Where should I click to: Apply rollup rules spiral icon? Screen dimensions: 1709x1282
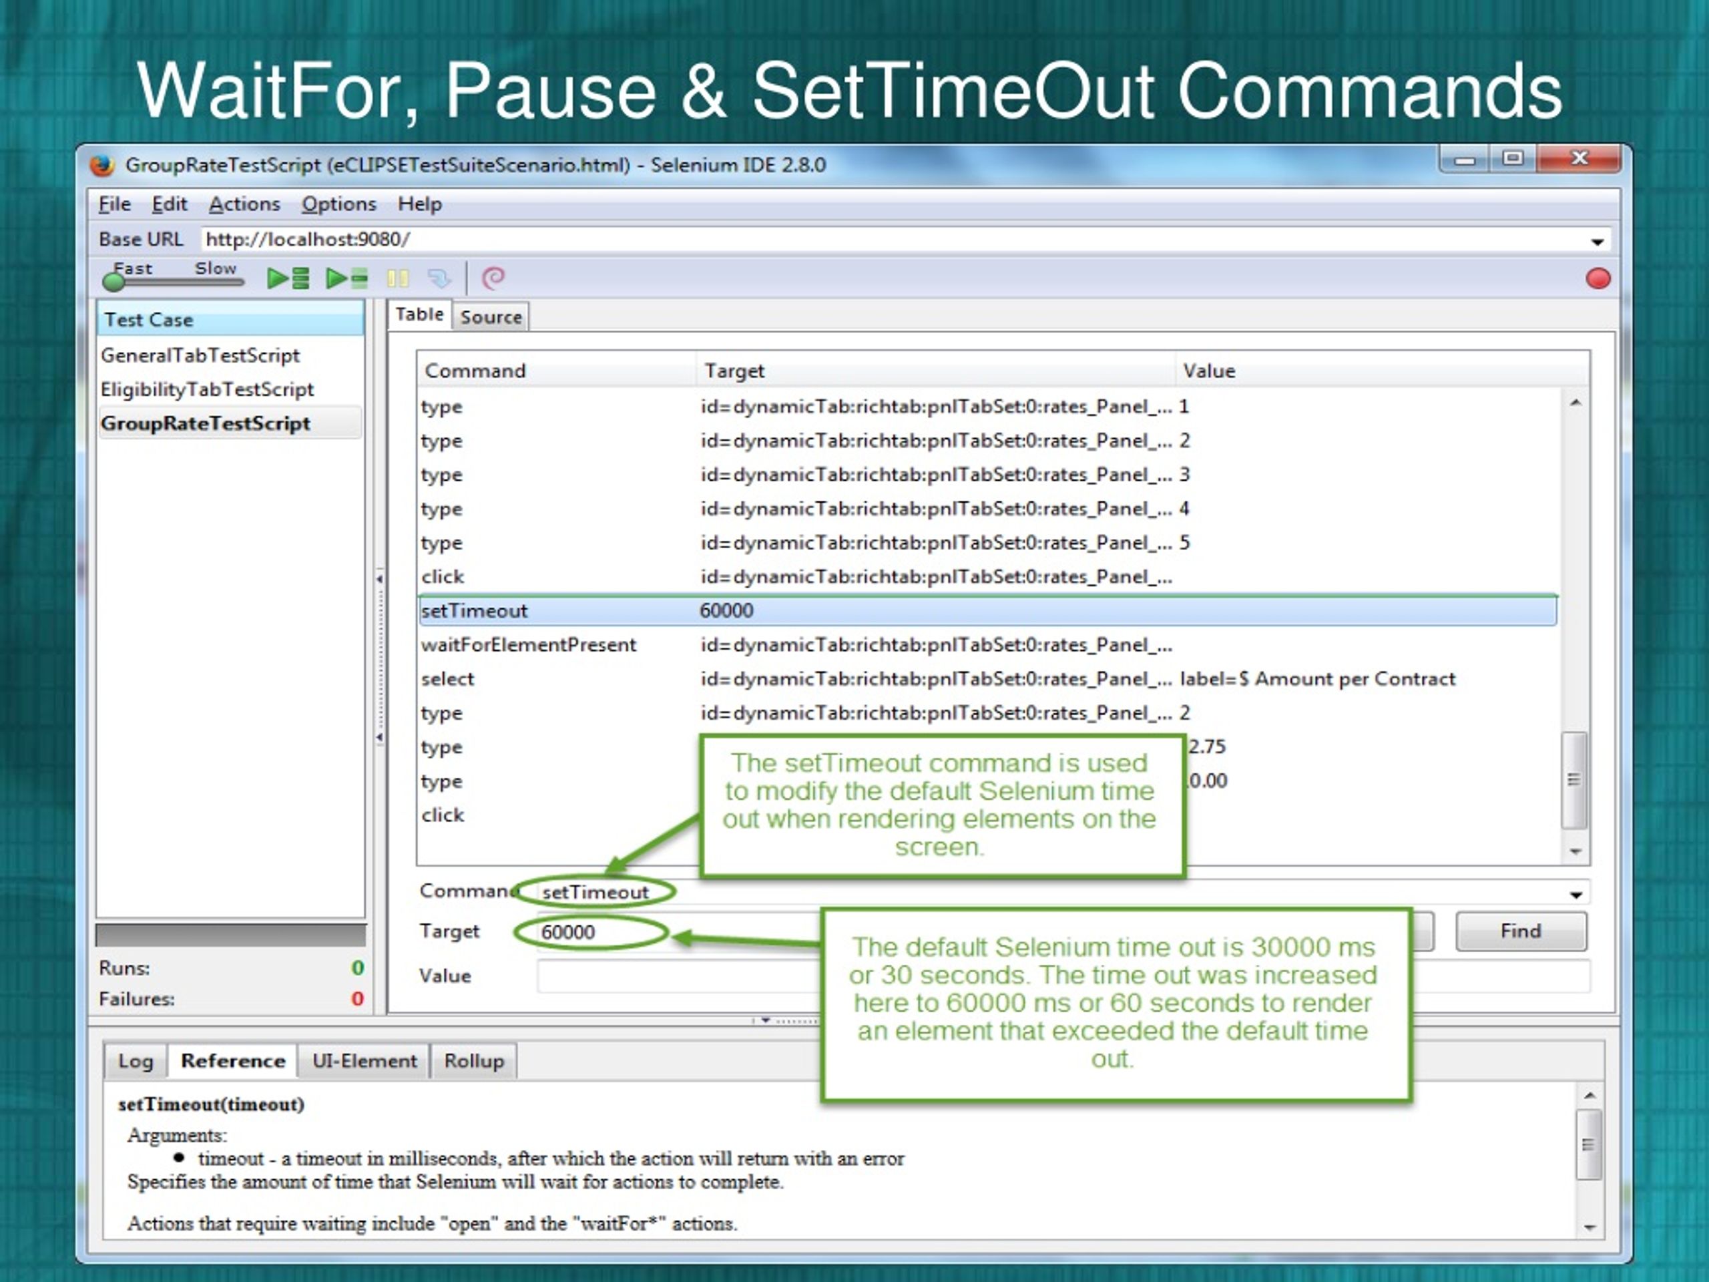[493, 278]
